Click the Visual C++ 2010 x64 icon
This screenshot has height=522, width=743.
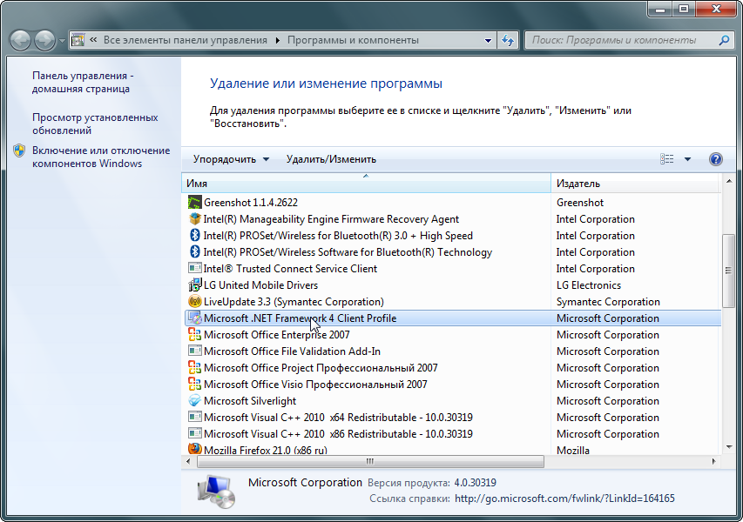[195, 417]
